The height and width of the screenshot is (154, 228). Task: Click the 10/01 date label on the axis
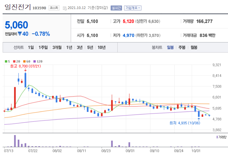pos(196,151)
